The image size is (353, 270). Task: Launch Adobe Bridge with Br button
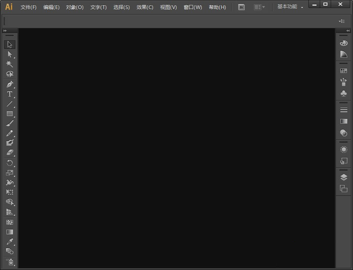241,7
